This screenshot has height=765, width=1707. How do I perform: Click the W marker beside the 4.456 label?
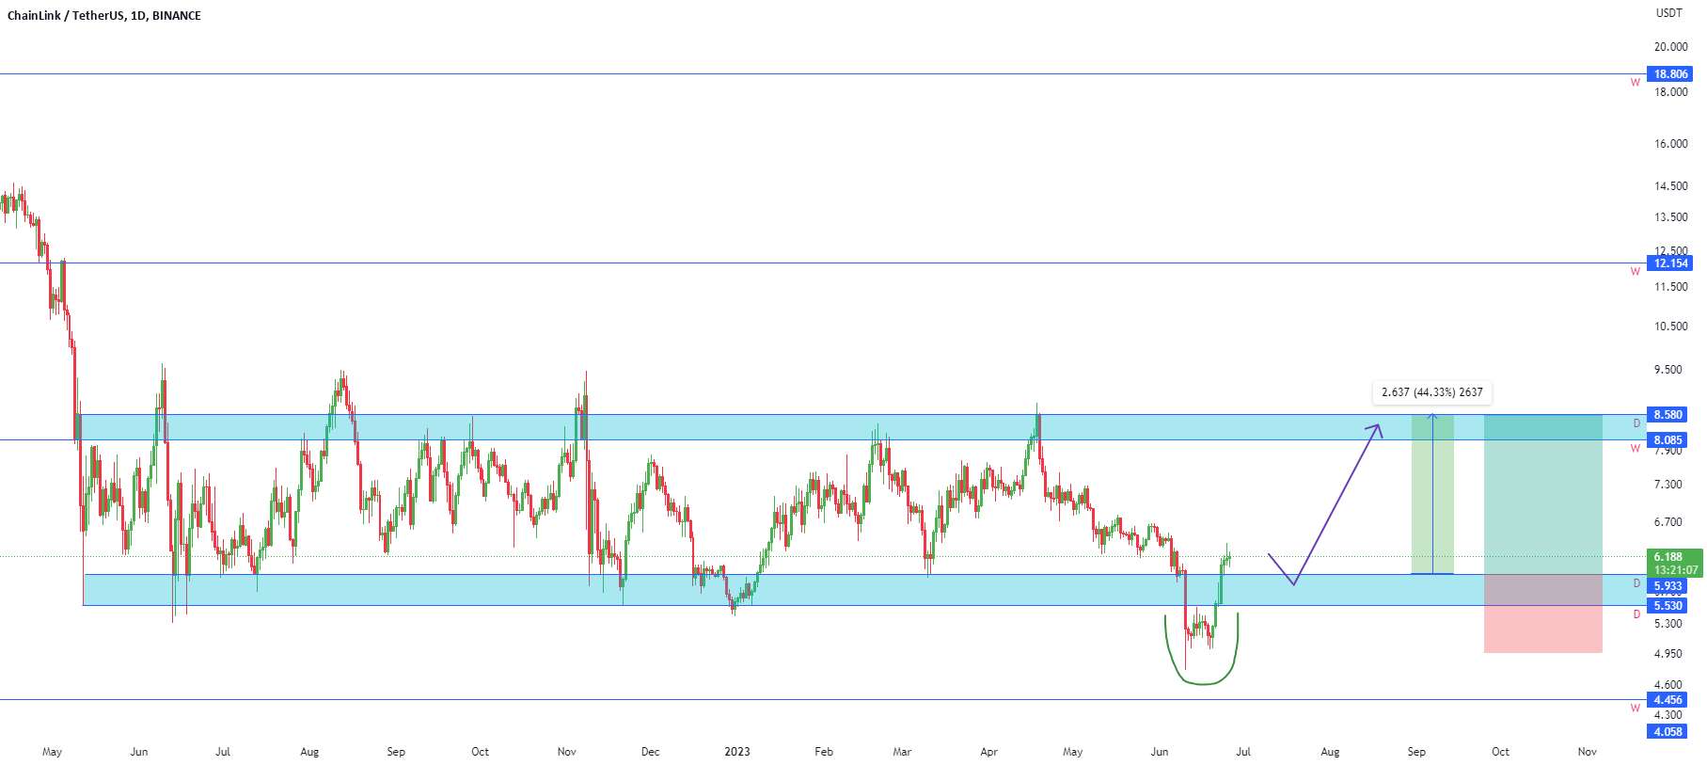point(1636,709)
